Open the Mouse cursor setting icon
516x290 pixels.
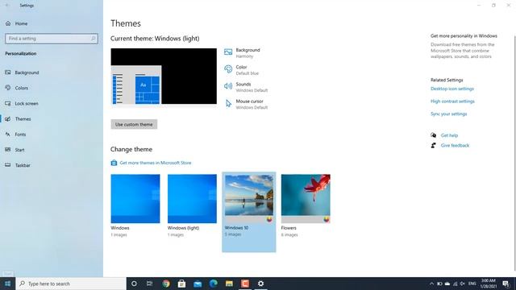tap(228, 104)
